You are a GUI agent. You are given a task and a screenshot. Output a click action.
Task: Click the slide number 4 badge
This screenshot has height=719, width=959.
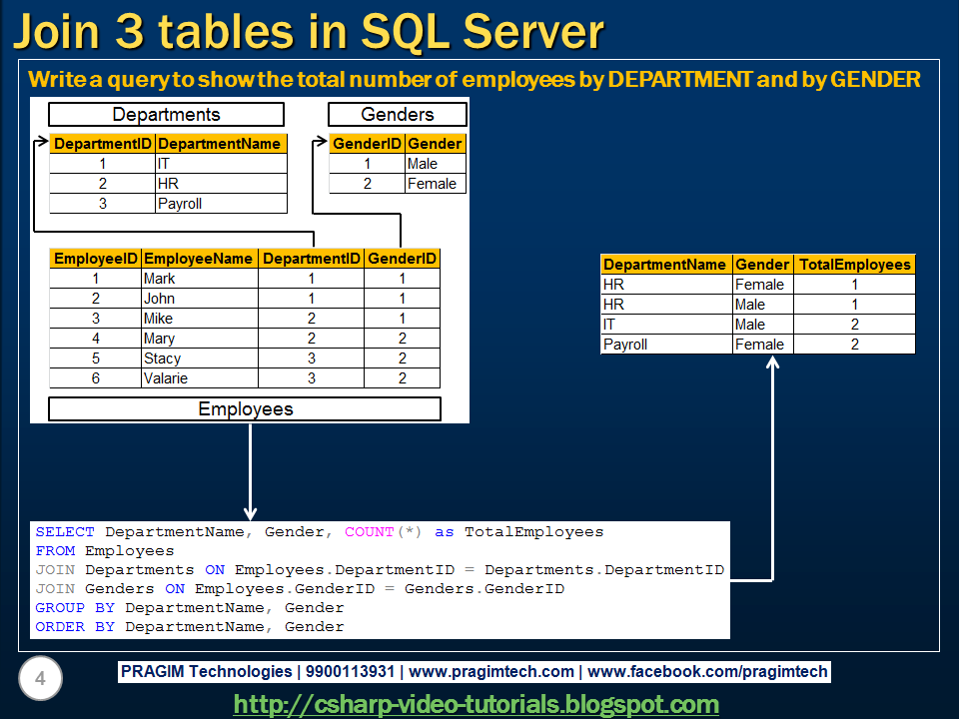click(x=40, y=678)
